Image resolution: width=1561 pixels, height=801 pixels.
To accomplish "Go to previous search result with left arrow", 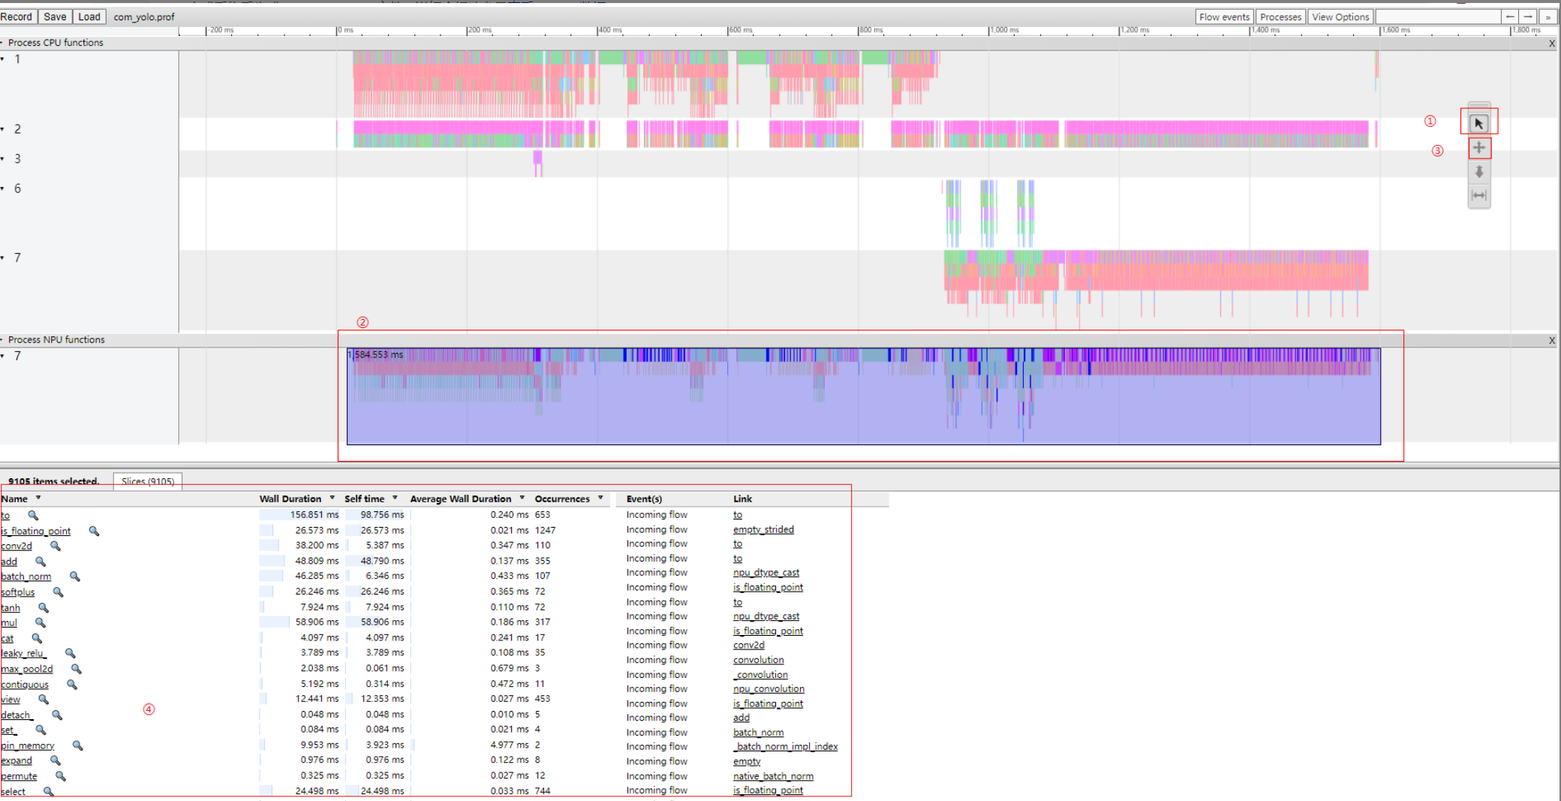I will pos(1510,17).
